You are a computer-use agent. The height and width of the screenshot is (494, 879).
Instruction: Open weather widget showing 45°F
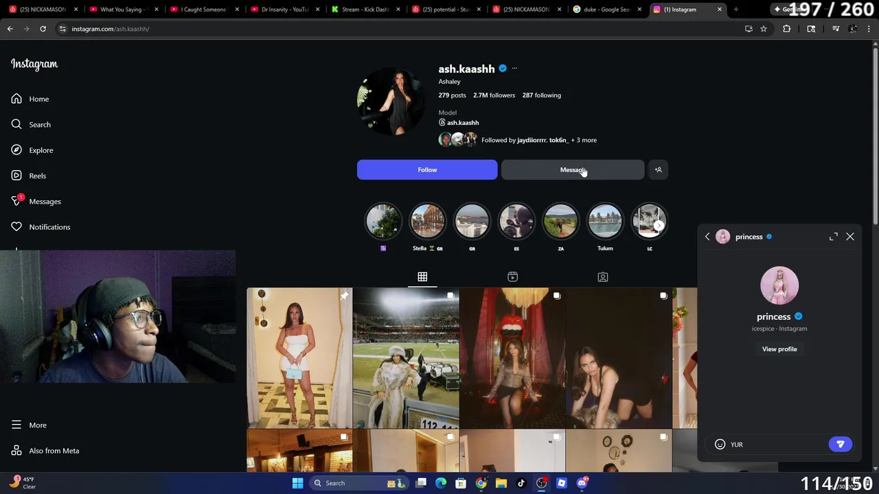22,483
